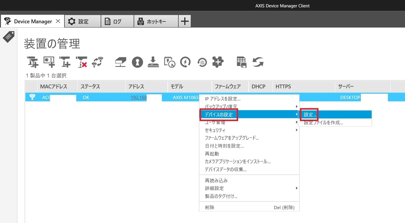The height and width of the screenshot is (223, 405).
Task: Sort by the ファームウェア column header
Action: click(230, 86)
